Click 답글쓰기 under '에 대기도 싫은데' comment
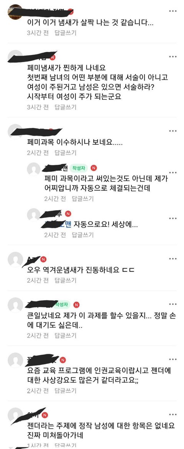 pos(66,335)
